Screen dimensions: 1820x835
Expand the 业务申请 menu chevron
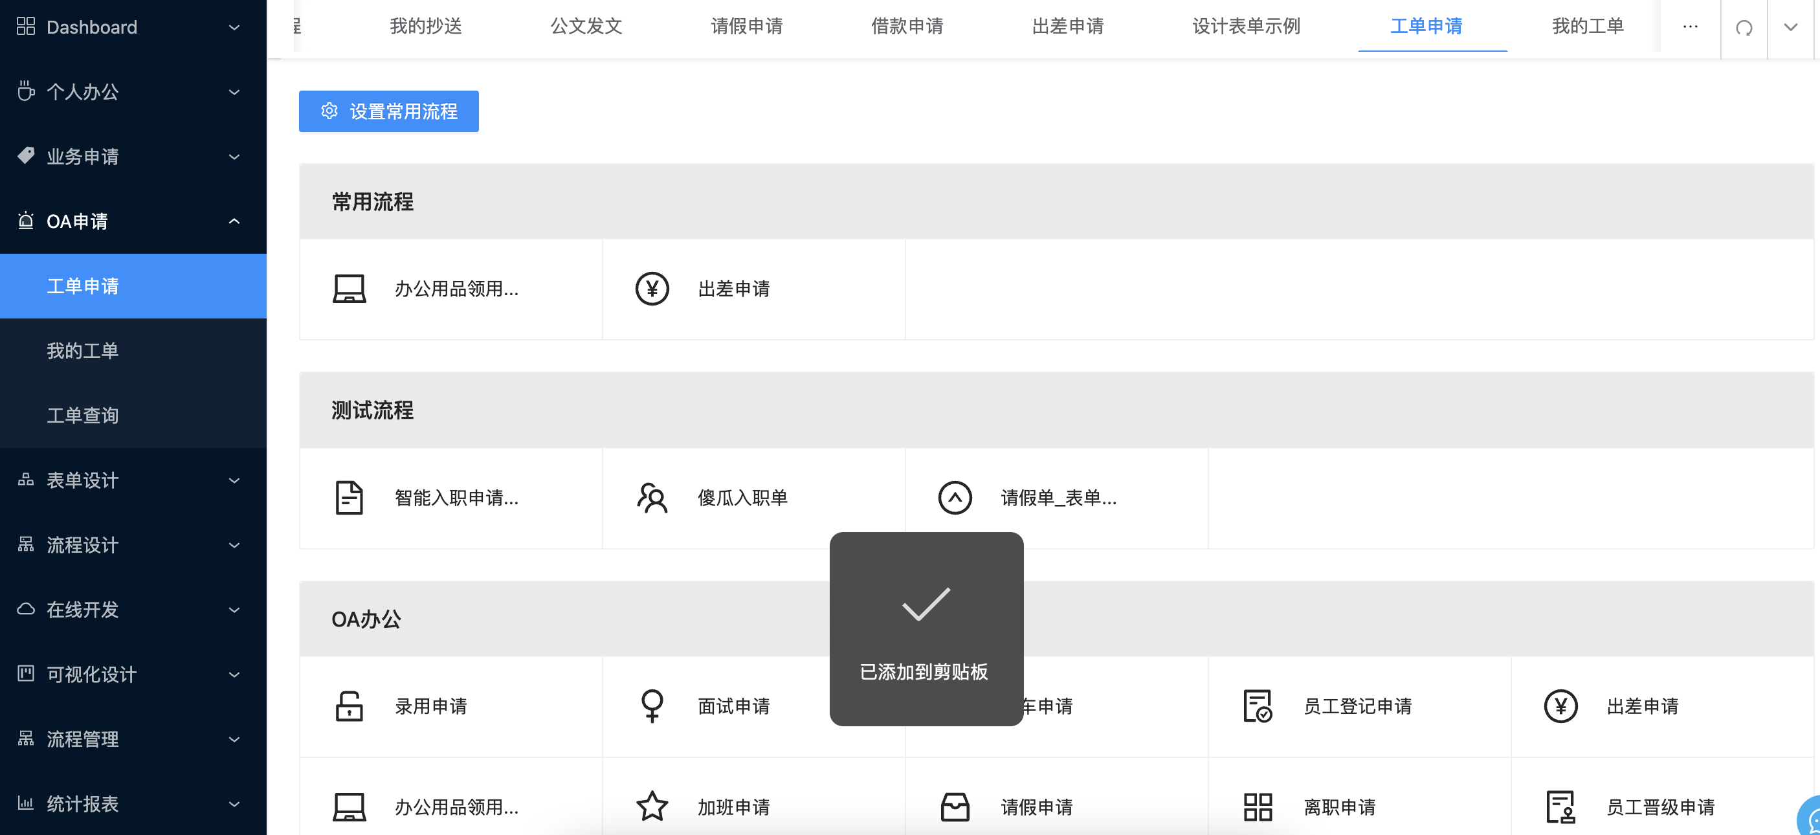point(234,157)
